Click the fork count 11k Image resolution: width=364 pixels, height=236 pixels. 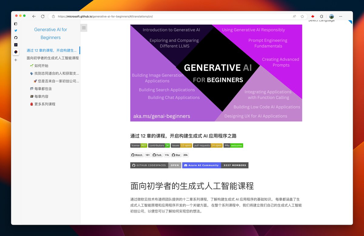click(167, 155)
